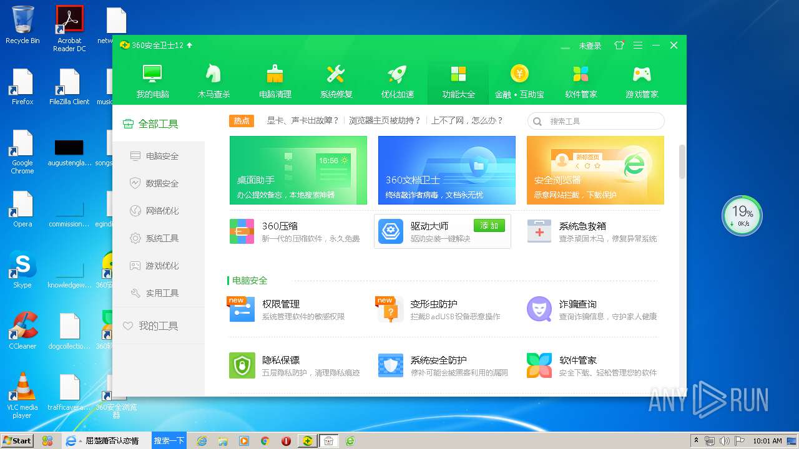
Task: Open the 软件管家 petal icon in tool list
Action: 539,365
